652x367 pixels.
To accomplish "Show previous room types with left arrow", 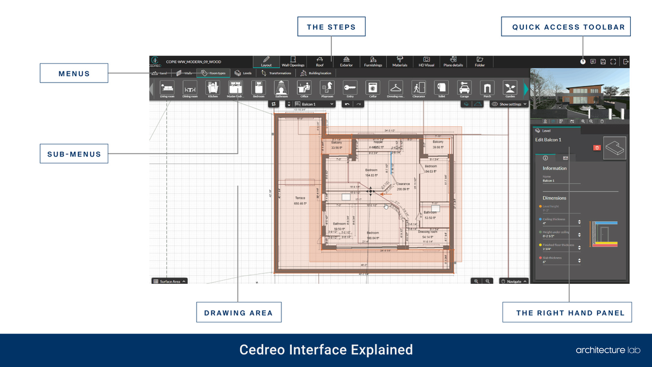I will [152, 89].
